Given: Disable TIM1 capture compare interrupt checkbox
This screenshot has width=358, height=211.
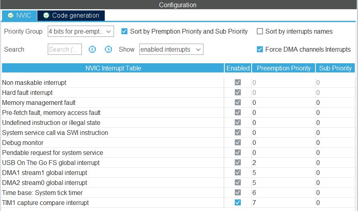Looking at the screenshot, I should coord(238,203).
